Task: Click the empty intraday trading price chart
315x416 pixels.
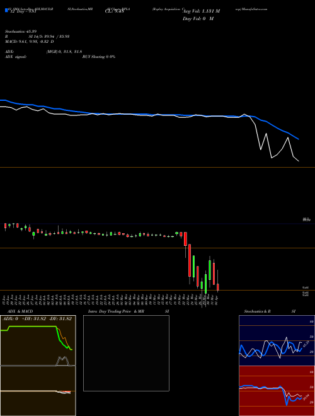Action: (126, 353)
